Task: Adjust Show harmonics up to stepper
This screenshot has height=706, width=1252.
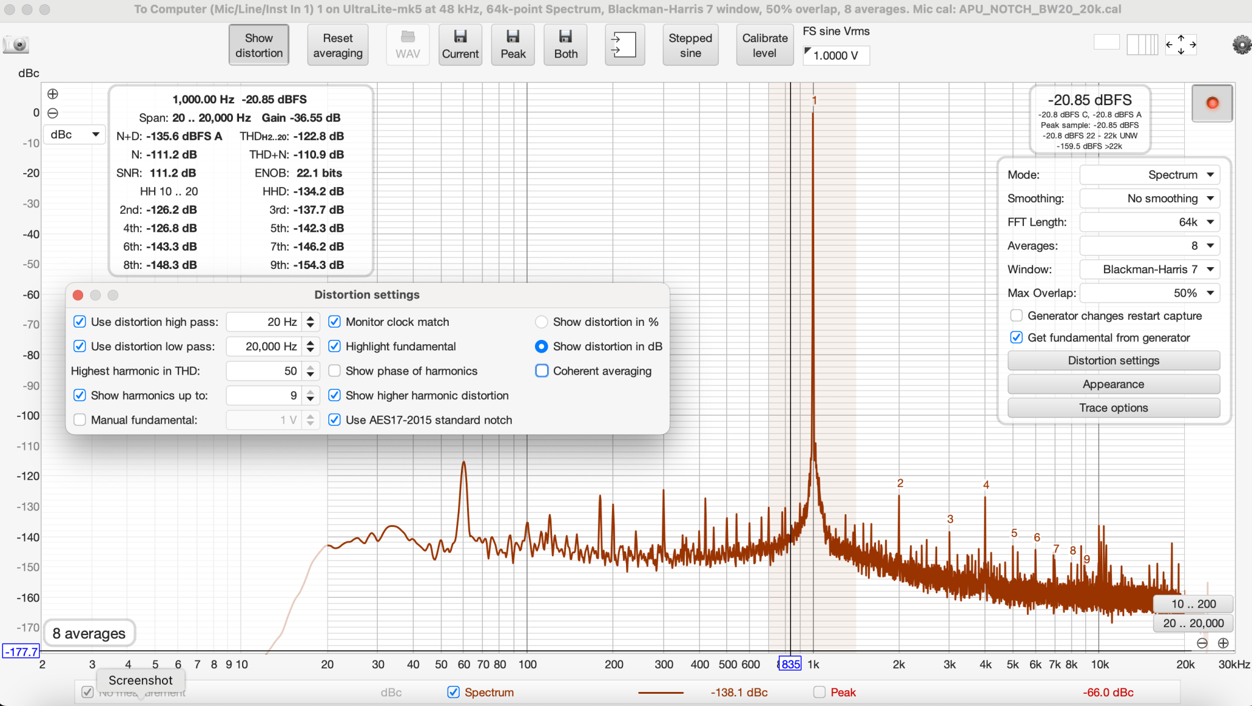Action: pyautogui.click(x=311, y=395)
